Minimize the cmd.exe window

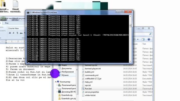[118, 12]
